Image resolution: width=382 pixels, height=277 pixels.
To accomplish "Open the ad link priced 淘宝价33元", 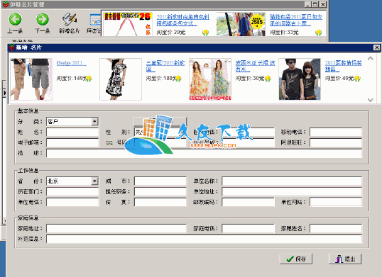I will click(x=296, y=20).
